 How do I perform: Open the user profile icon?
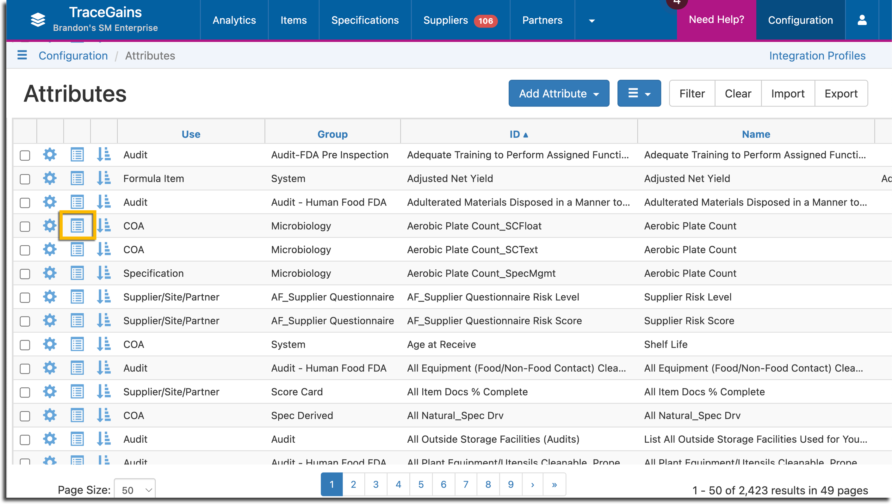862,20
